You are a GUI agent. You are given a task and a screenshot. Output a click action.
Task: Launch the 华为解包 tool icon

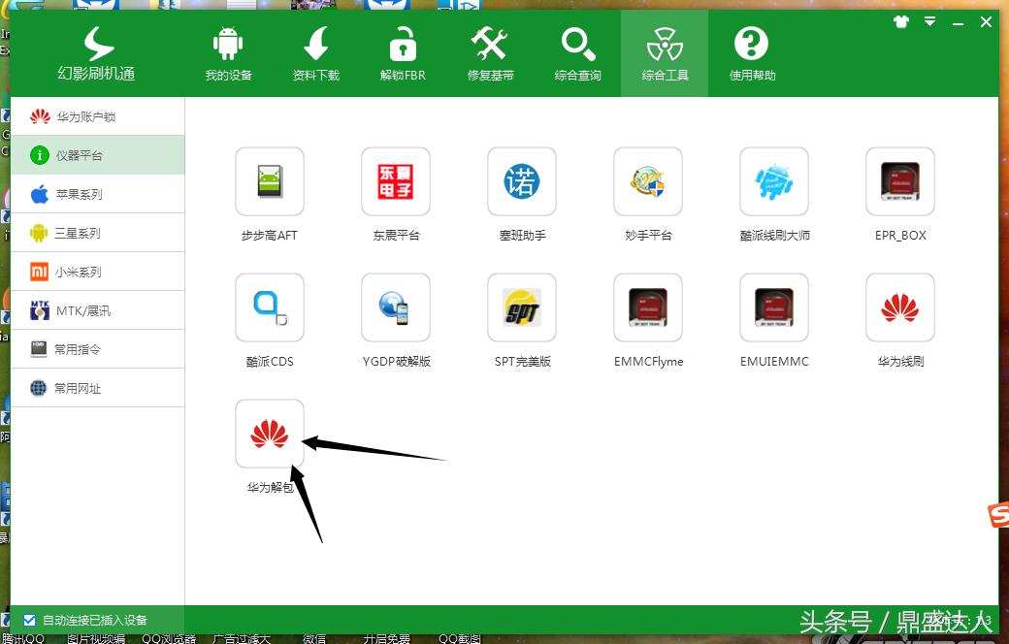[x=270, y=434]
